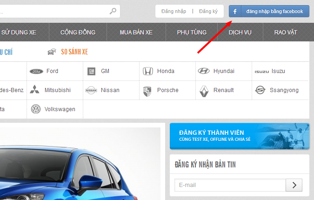Click the Đăng nhập link
The image size is (314, 200).
point(173,11)
